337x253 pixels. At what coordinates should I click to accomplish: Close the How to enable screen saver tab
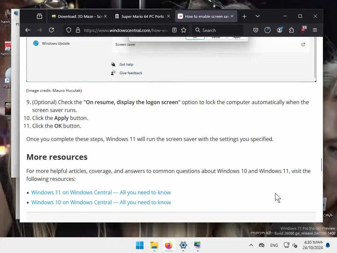(232, 16)
